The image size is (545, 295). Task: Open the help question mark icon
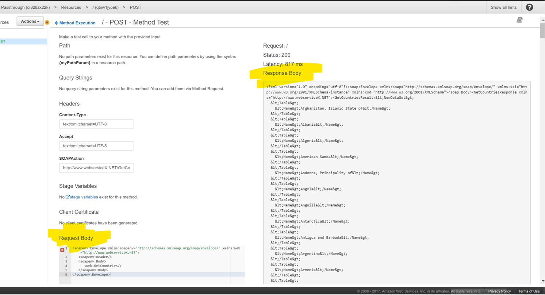pyautogui.click(x=529, y=7)
